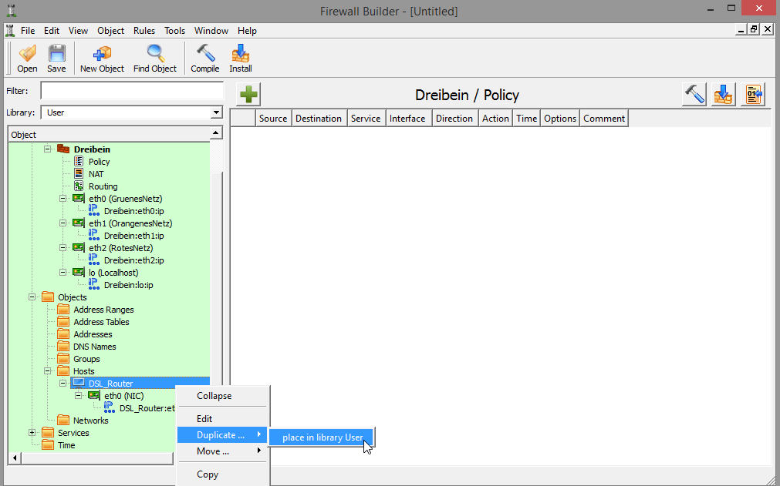The height and width of the screenshot is (486, 780).
Task: Choose Copy from the context menu
Action: point(208,474)
